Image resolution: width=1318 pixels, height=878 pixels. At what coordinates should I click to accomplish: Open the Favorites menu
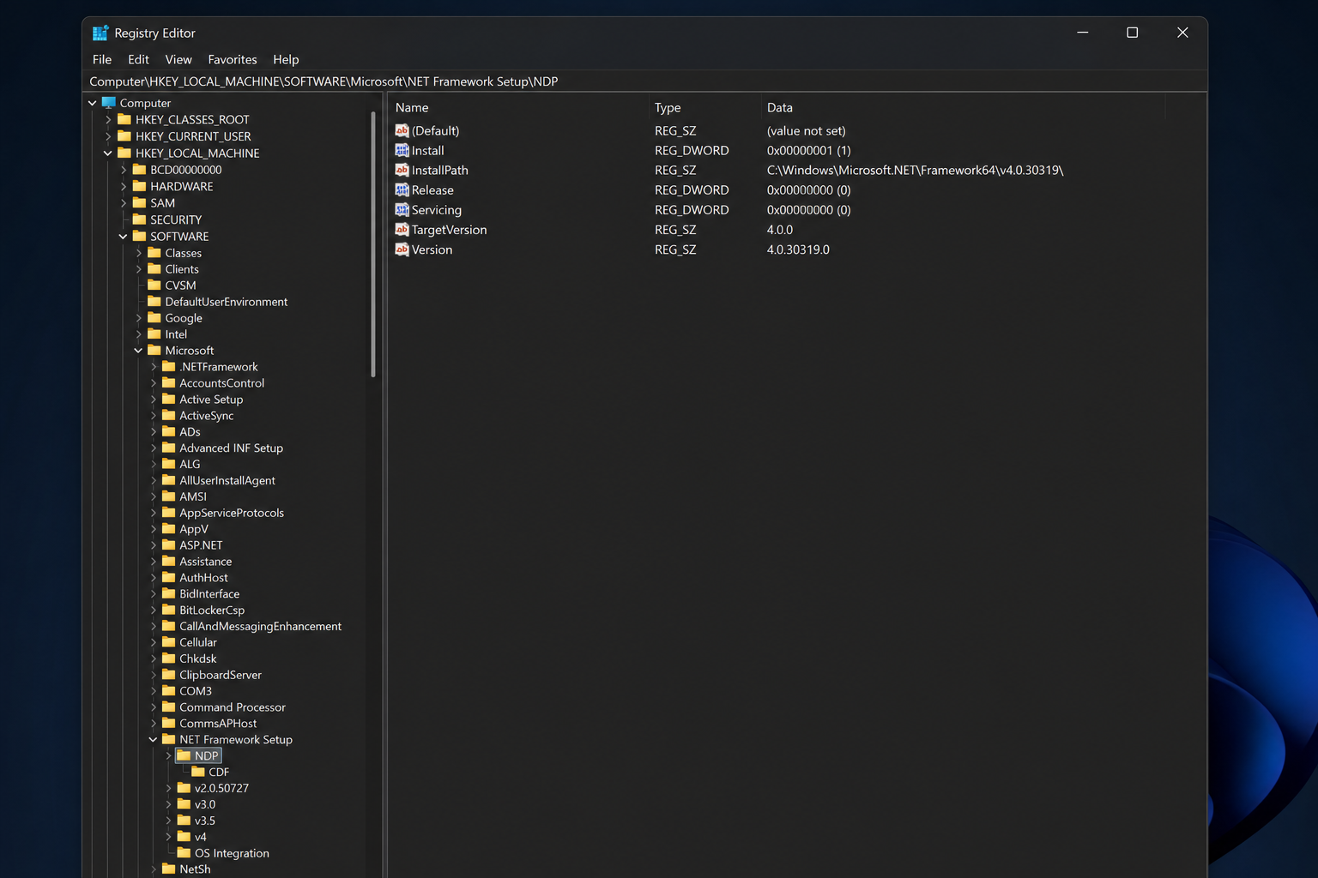tap(233, 59)
